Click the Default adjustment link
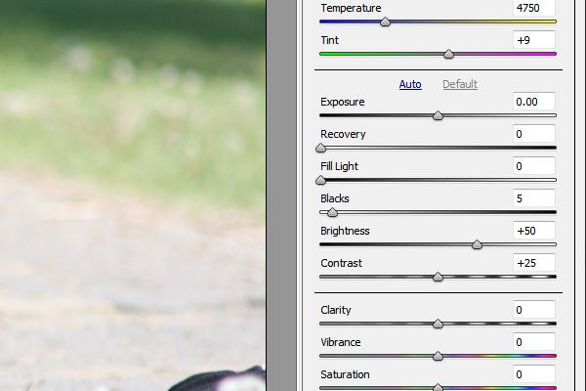Screen dimensions: 586x391 pyautogui.click(x=460, y=84)
